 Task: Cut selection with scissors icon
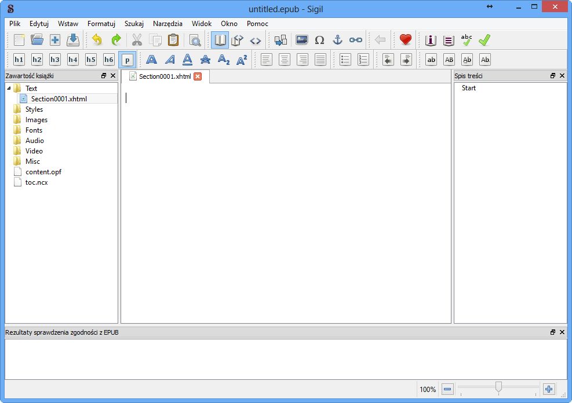click(x=137, y=40)
